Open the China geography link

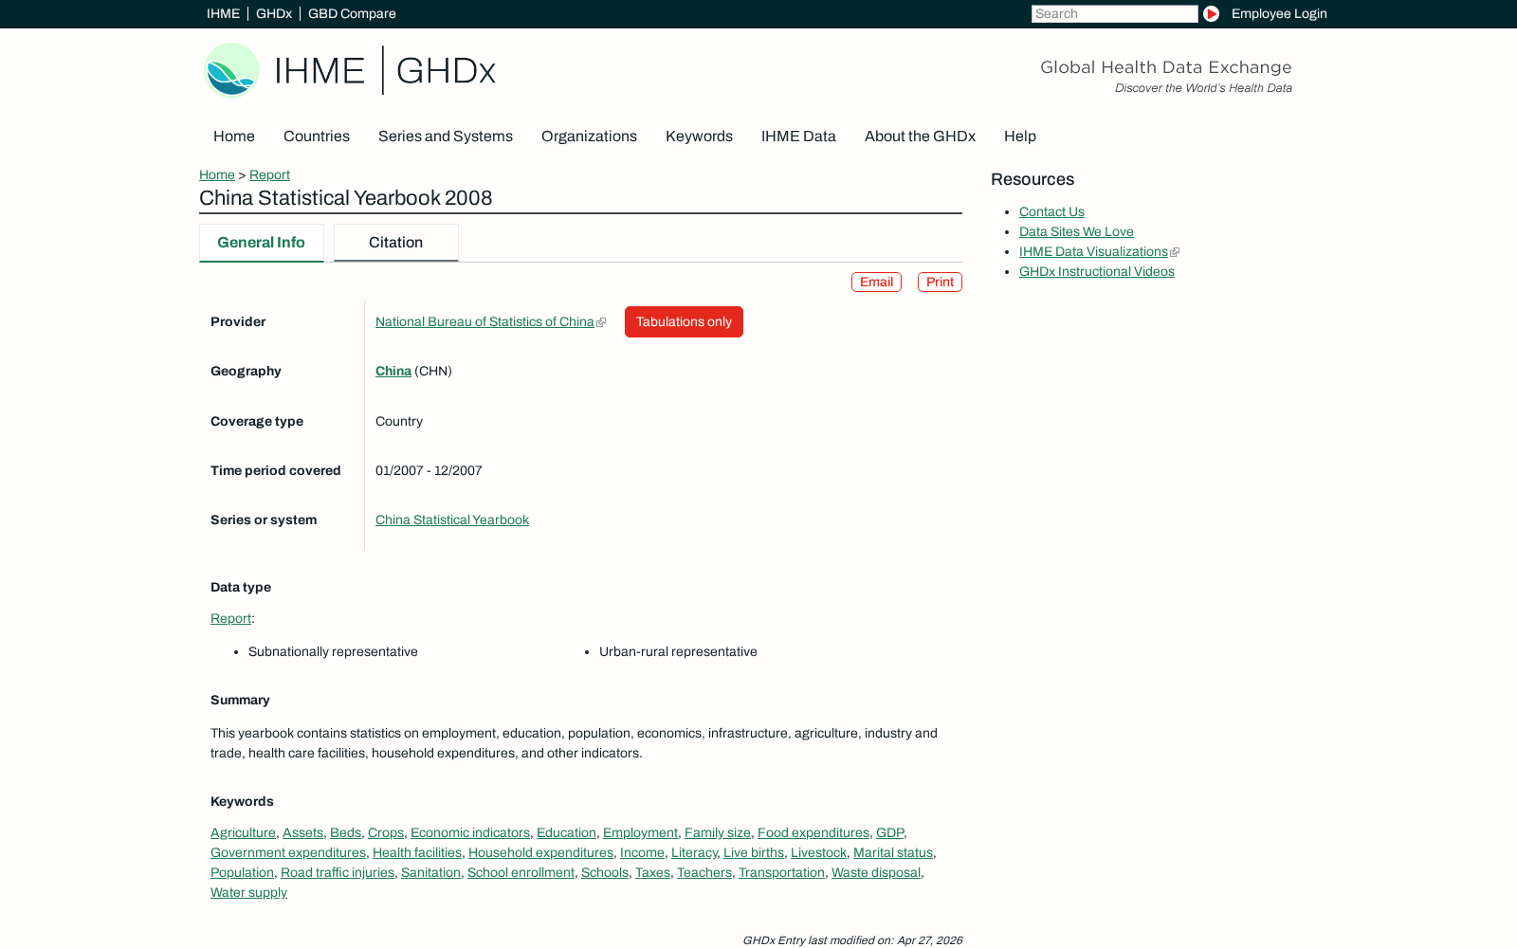click(393, 371)
